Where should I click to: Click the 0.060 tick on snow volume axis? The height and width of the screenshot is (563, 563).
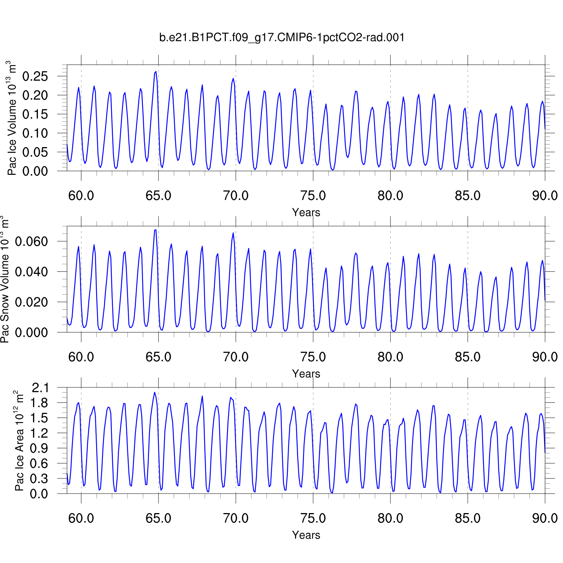(32, 242)
